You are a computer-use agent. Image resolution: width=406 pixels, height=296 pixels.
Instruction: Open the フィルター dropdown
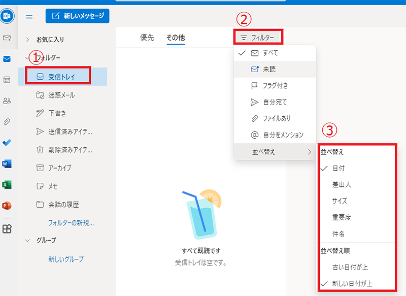click(258, 38)
